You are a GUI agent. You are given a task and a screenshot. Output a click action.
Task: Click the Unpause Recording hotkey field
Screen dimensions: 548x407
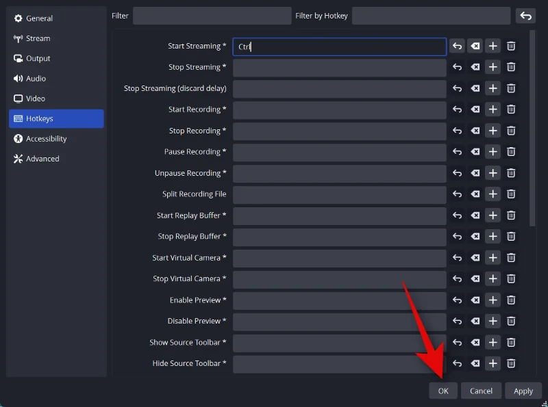(x=339, y=174)
